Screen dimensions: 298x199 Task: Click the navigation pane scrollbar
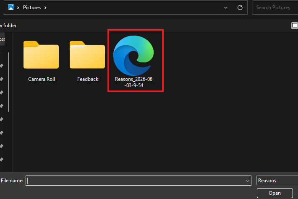click(8, 82)
